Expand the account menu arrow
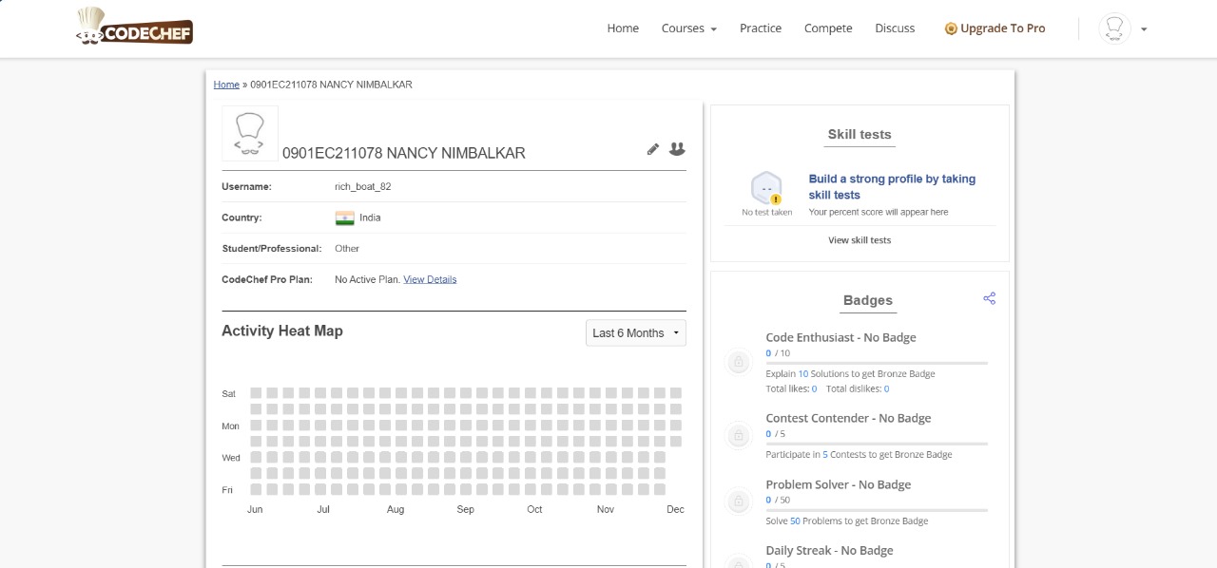Screen dimensions: 1217x568 (x=1144, y=29)
